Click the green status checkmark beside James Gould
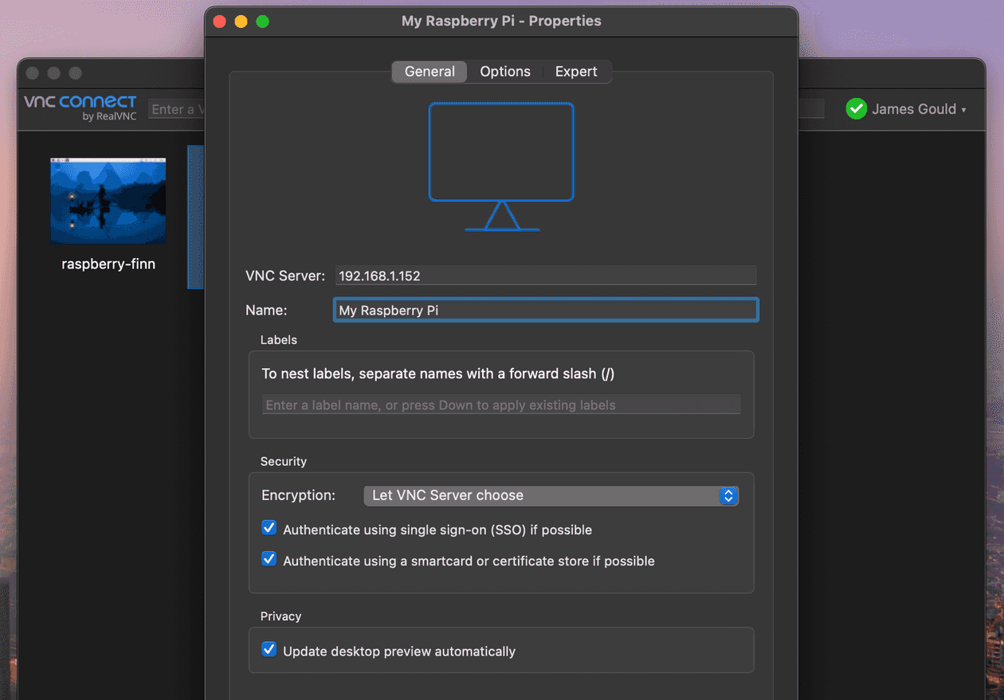The width and height of the screenshot is (1004, 700). (856, 108)
